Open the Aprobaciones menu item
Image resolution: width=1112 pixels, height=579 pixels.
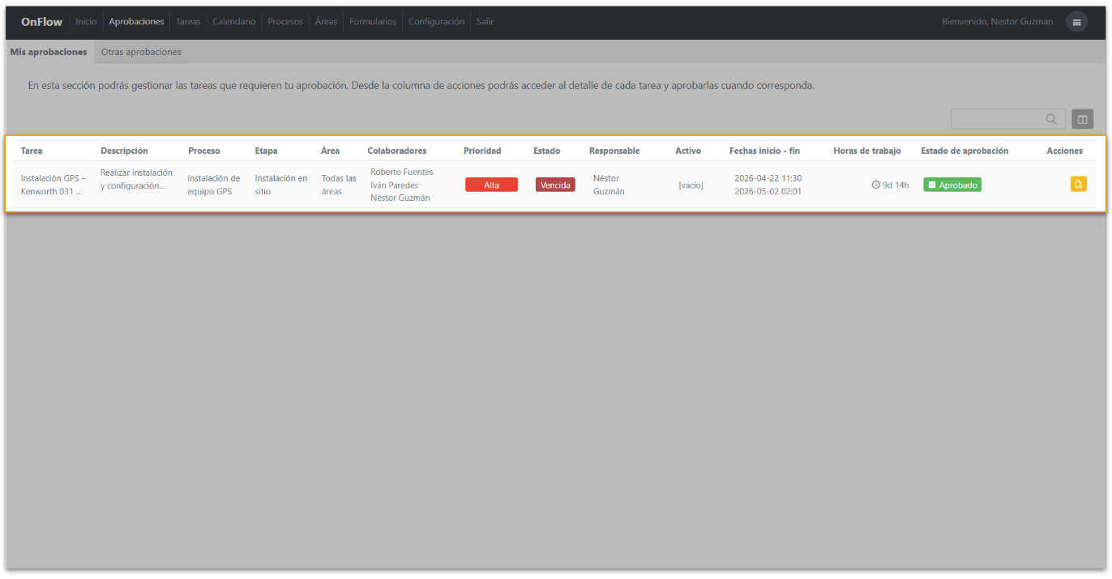pyautogui.click(x=136, y=22)
